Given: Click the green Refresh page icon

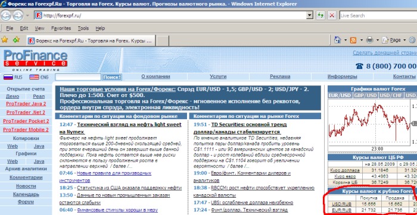Looking at the screenshot, I should point(320,15).
